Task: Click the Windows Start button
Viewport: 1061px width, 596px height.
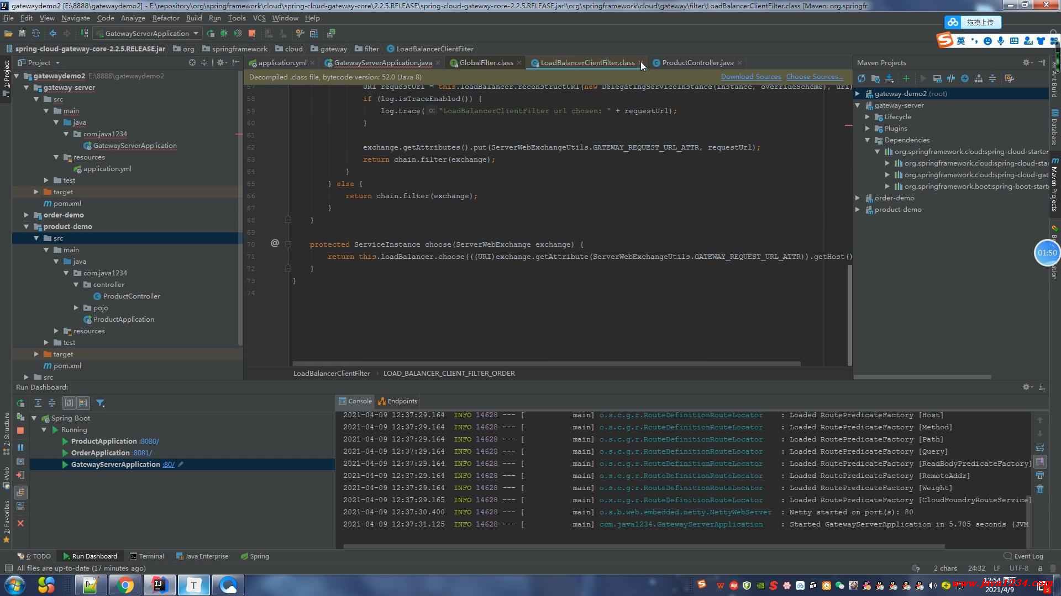Action: (x=14, y=585)
